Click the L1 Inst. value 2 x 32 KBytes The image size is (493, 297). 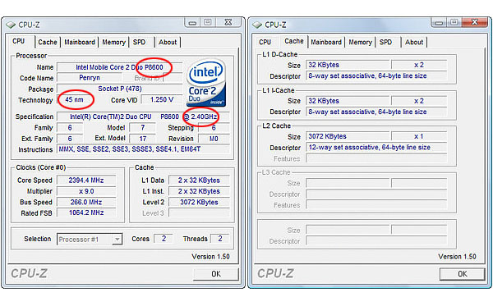coord(199,191)
